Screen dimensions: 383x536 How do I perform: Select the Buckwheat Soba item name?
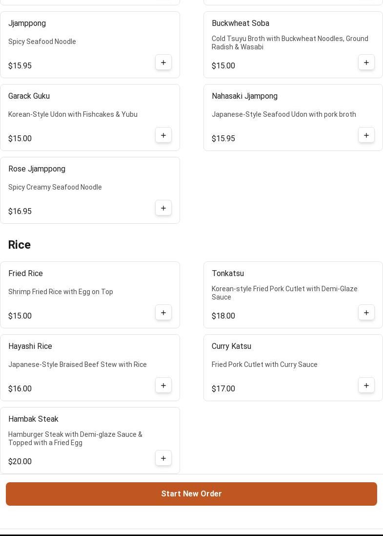point(241,23)
